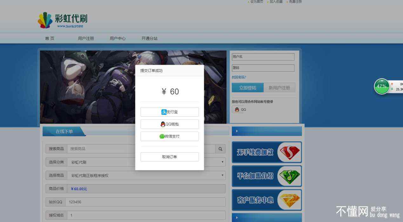
Task: Open the 平台加盟介绍 banner
Action: [x=267, y=176]
